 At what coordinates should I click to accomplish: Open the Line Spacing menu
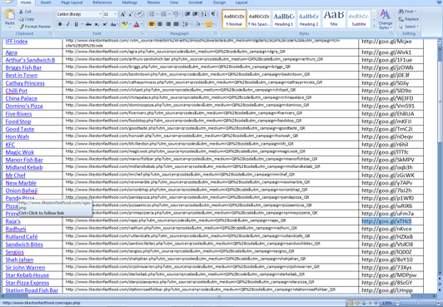point(187,24)
